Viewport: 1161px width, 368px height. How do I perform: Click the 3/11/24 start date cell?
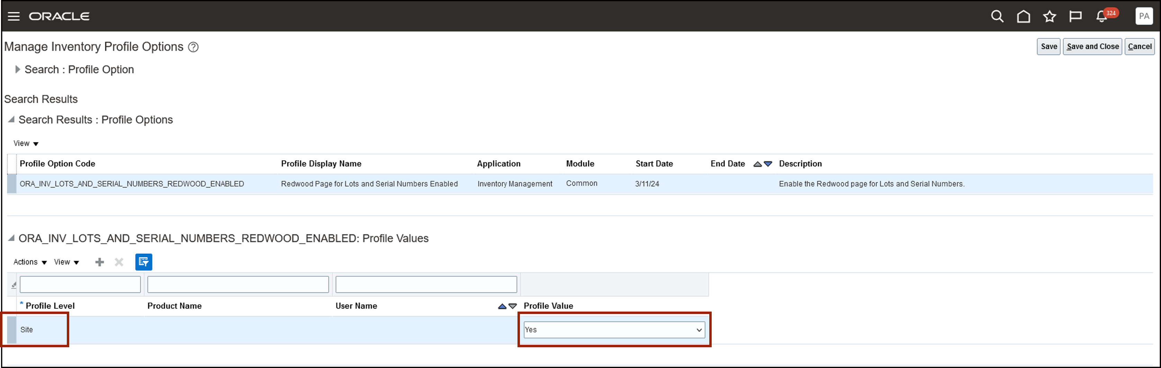click(647, 184)
